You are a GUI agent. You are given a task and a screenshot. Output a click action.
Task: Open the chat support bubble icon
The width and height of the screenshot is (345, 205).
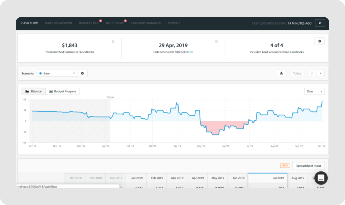click(320, 178)
